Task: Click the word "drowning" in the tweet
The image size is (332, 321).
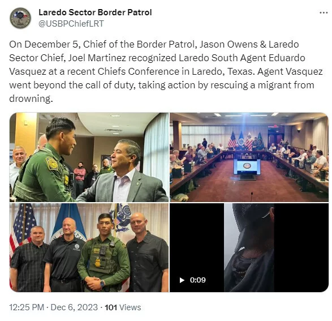Action: coord(29,99)
